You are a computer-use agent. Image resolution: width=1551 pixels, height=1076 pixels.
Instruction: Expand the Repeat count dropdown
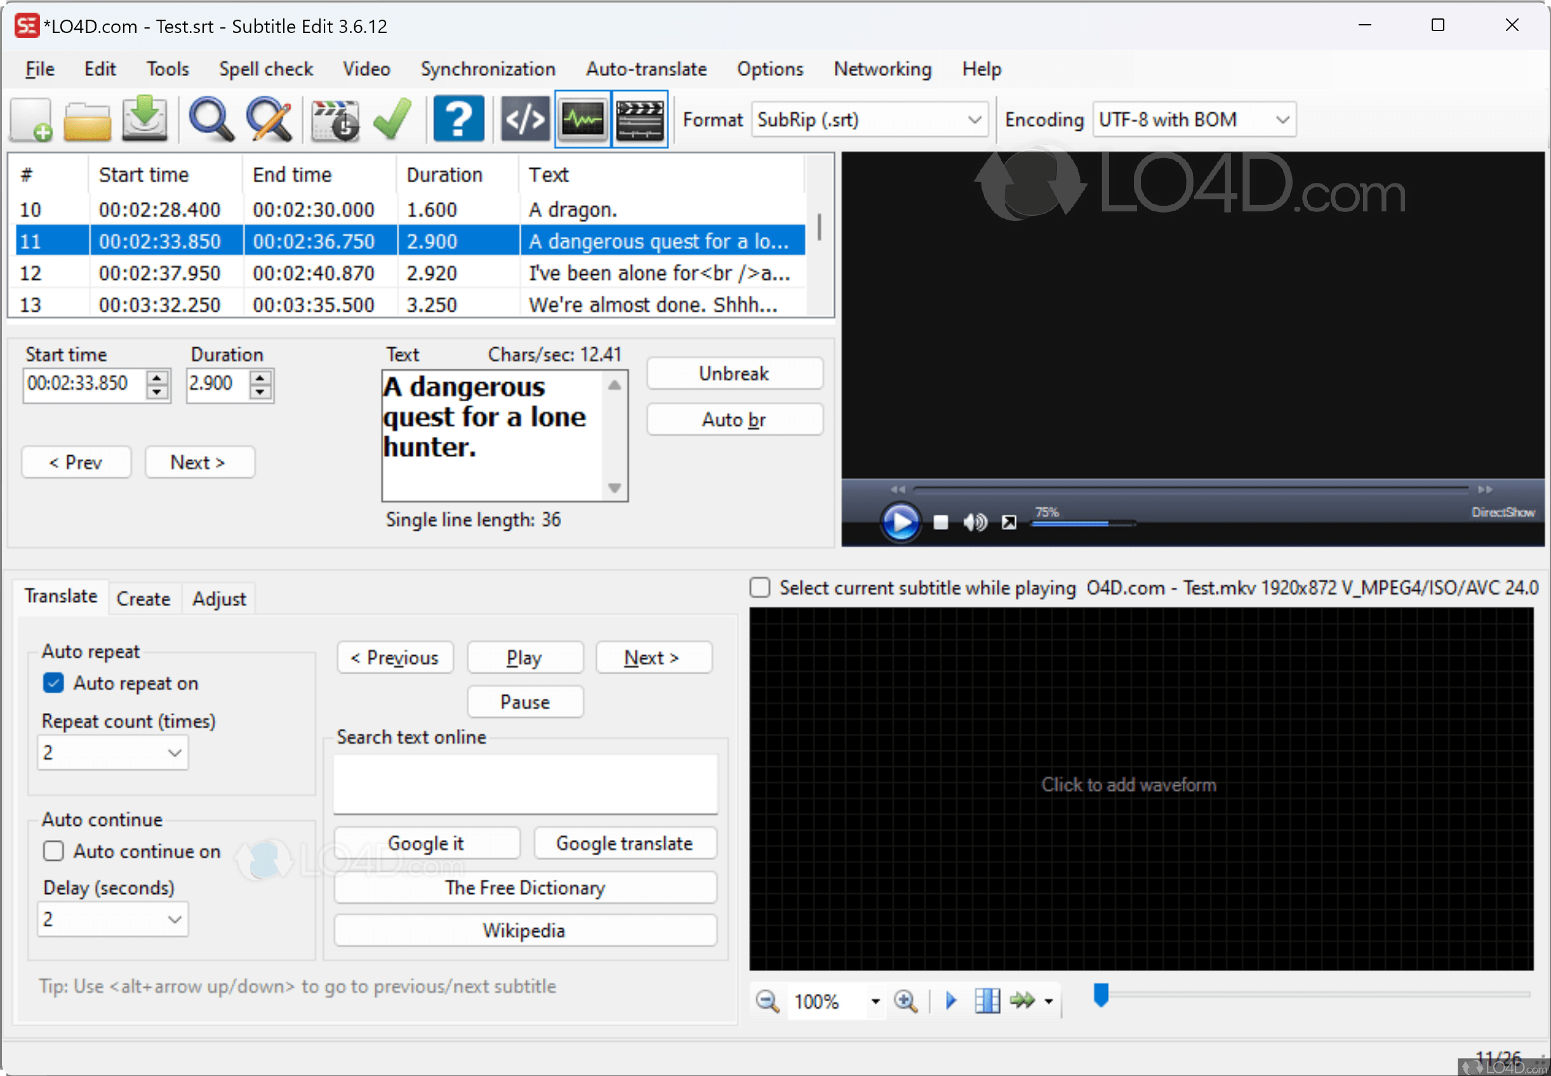[x=174, y=752]
